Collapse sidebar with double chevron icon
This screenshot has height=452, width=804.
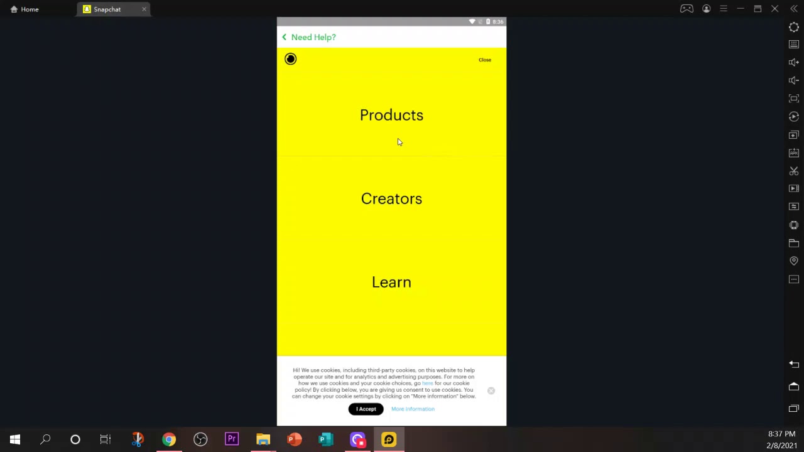(794, 9)
